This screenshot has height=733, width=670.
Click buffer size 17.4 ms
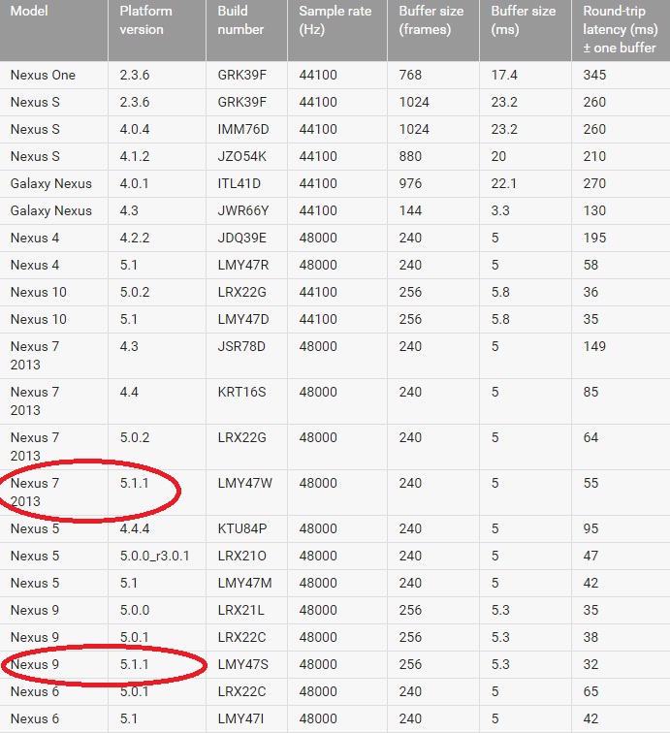pos(504,75)
